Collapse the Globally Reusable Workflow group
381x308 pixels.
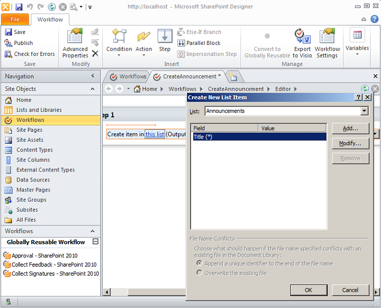coord(96,242)
